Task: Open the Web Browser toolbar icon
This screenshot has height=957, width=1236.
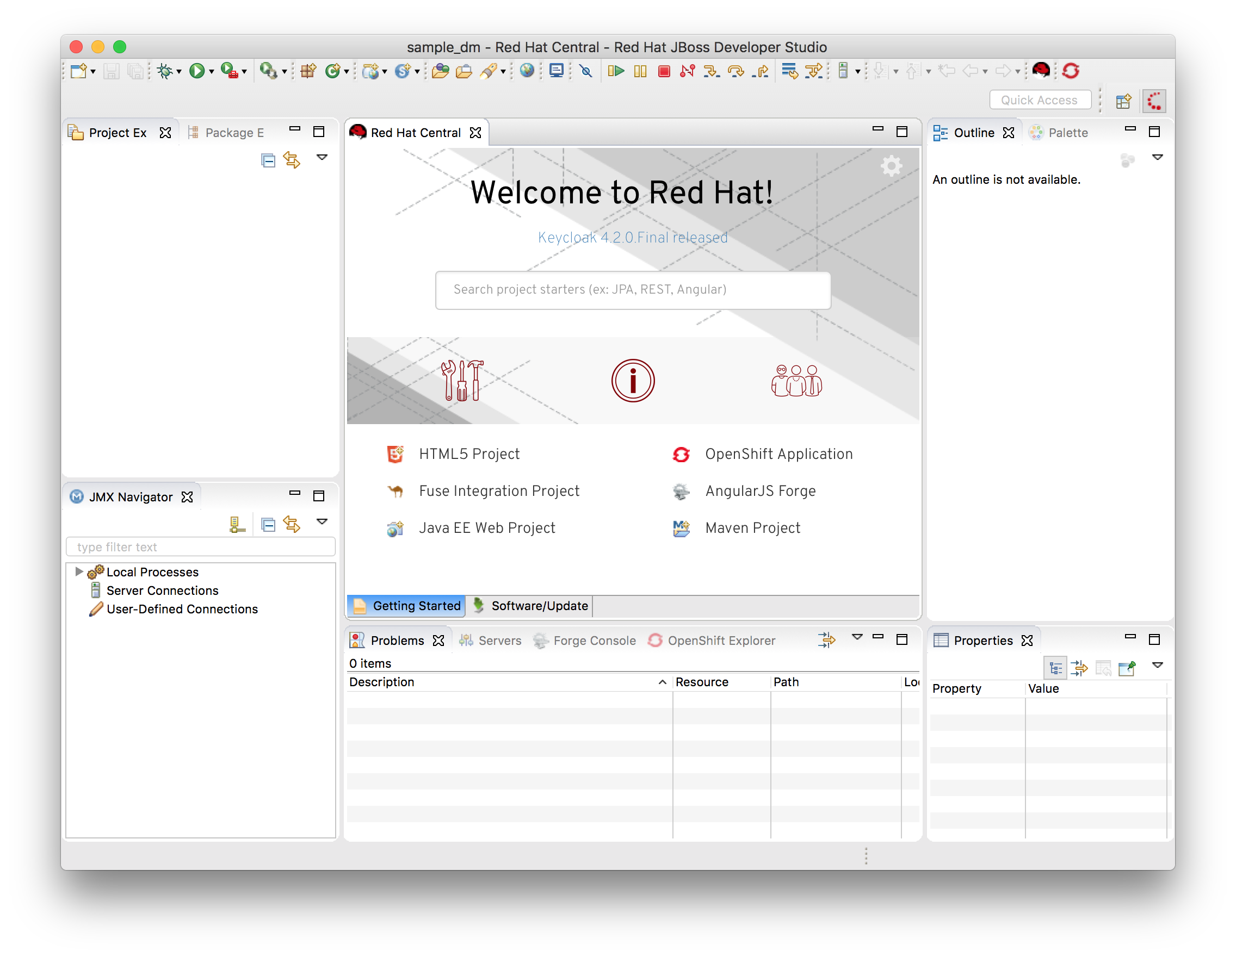Action: [528, 71]
